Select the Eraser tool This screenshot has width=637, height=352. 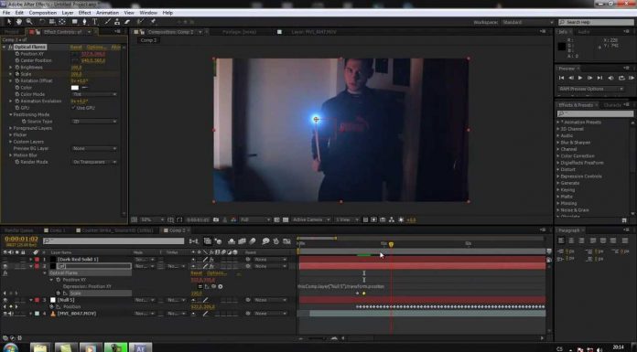click(127, 22)
